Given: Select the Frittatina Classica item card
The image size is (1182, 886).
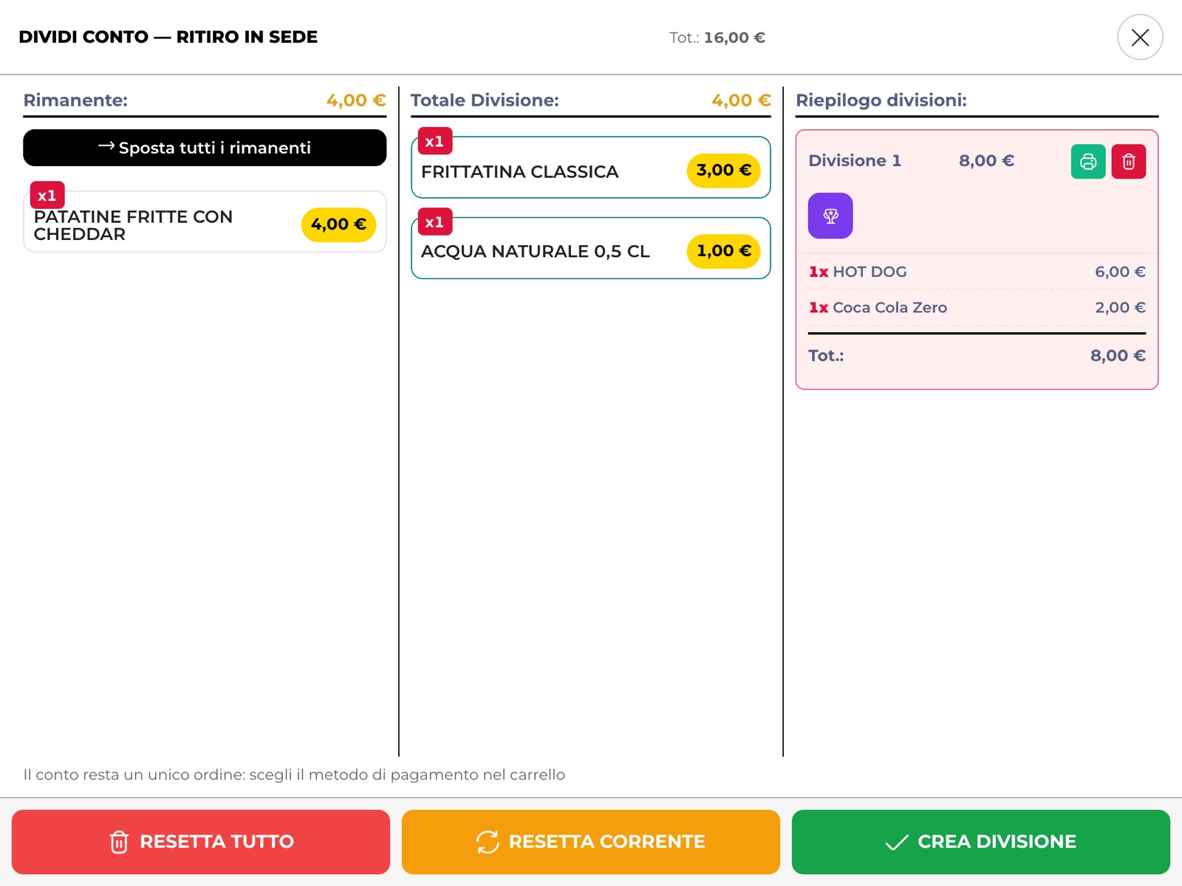Looking at the screenshot, I should pos(591,168).
